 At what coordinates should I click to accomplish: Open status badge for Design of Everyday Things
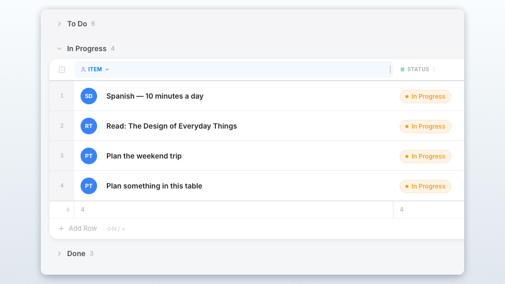point(425,127)
